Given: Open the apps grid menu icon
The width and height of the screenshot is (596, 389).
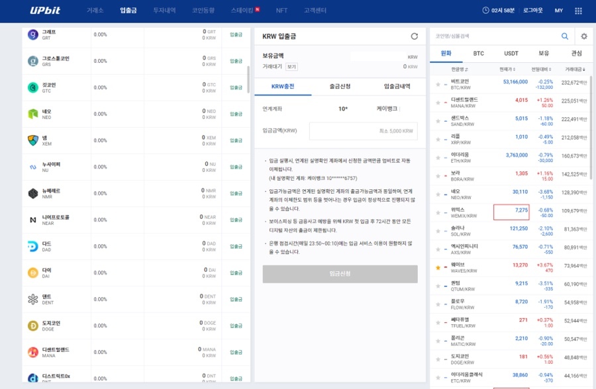Looking at the screenshot, I should tap(578, 11).
